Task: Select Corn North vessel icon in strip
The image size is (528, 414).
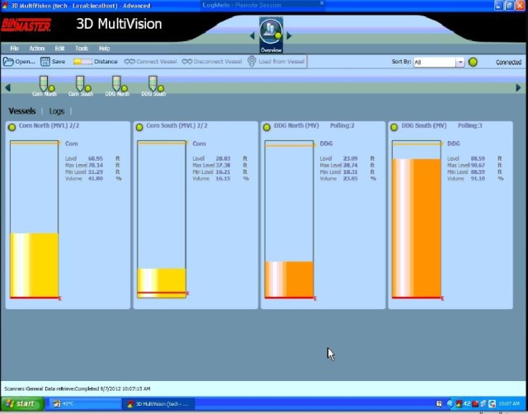Action: (x=45, y=86)
